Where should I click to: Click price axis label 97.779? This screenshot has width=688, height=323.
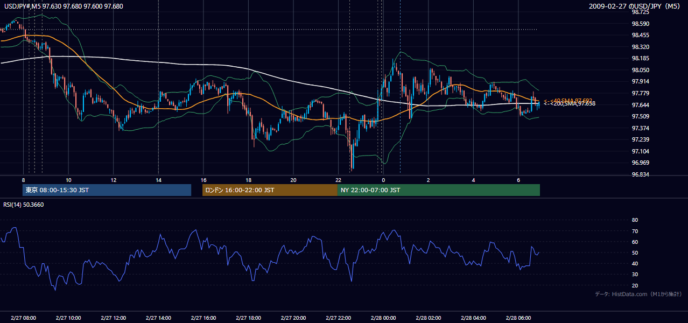point(640,93)
